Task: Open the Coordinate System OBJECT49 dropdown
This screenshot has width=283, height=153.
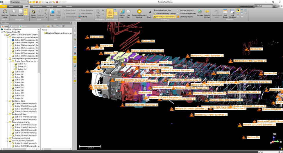Action: [x=263, y=6]
